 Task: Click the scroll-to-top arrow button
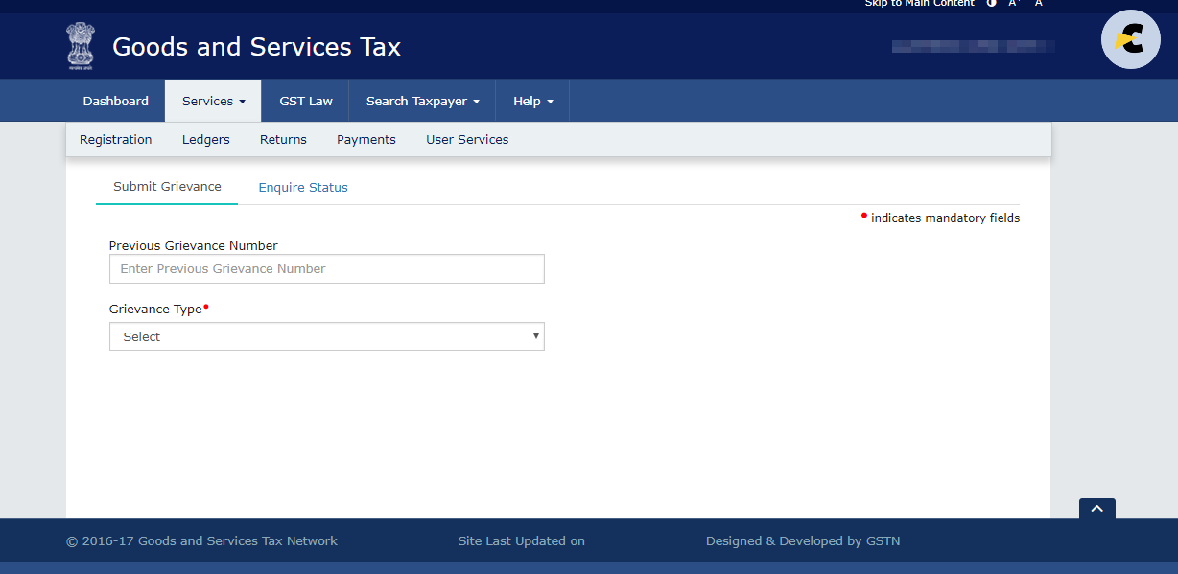point(1096,510)
